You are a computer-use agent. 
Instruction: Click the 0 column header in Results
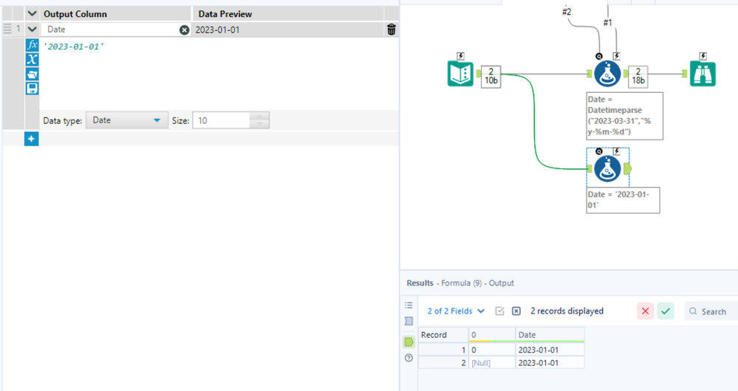pyautogui.click(x=492, y=335)
